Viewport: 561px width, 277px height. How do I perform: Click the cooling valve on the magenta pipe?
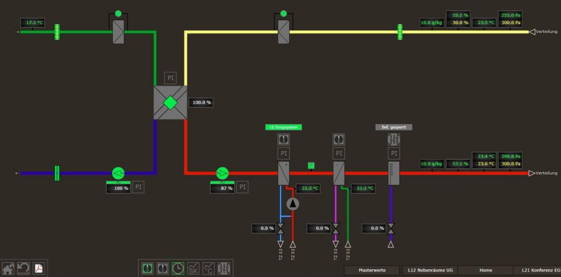(336, 228)
